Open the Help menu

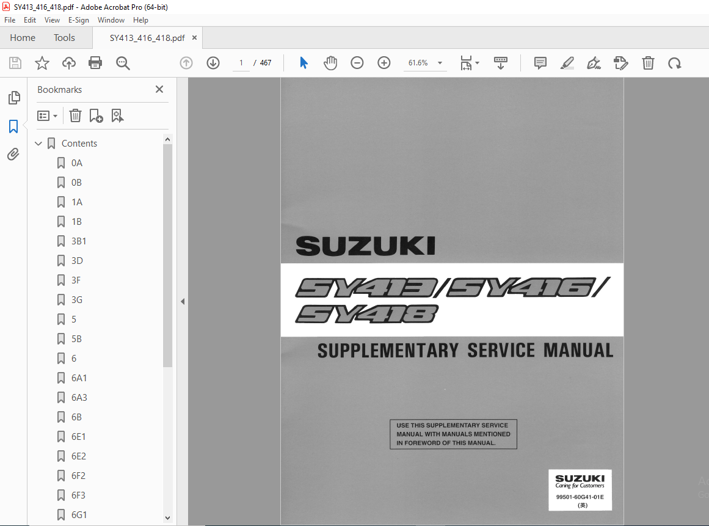(140, 20)
